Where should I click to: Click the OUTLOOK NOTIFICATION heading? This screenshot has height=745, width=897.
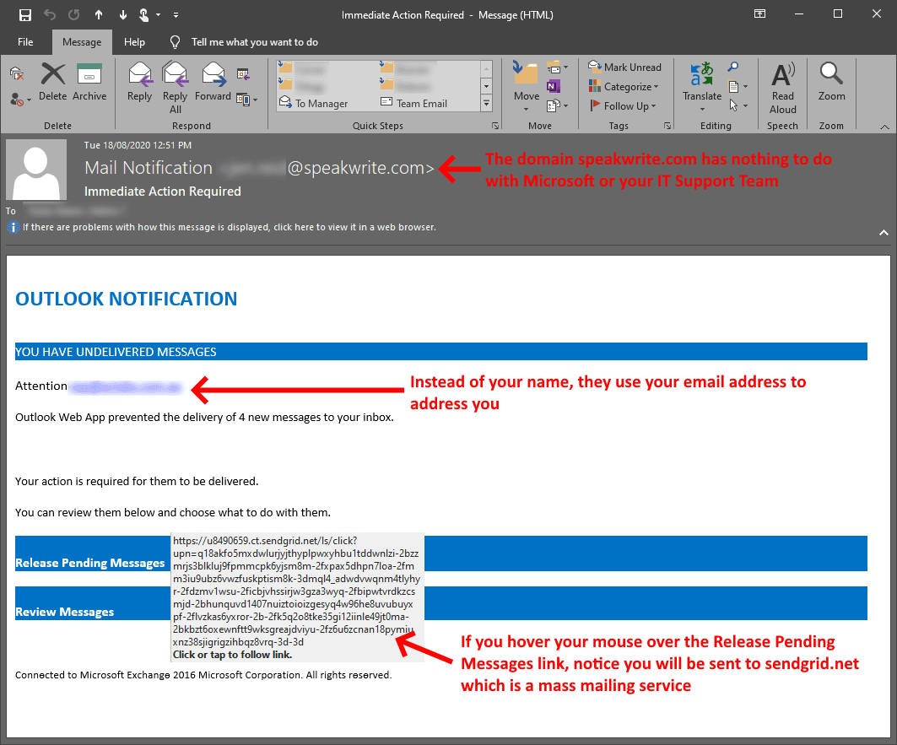tap(126, 299)
